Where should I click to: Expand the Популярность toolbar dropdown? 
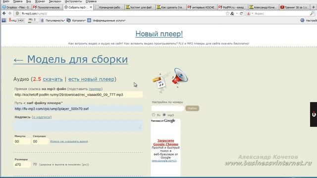tap(55, 21)
